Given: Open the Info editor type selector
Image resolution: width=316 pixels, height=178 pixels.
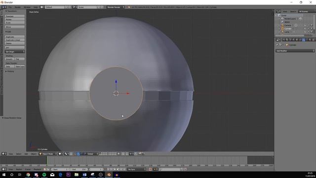Looking at the screenshot, I should pos(4,7).
